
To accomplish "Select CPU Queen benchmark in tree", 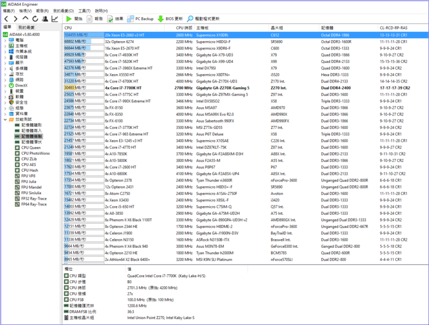I will pyautogui.click(x=31, y=147).
